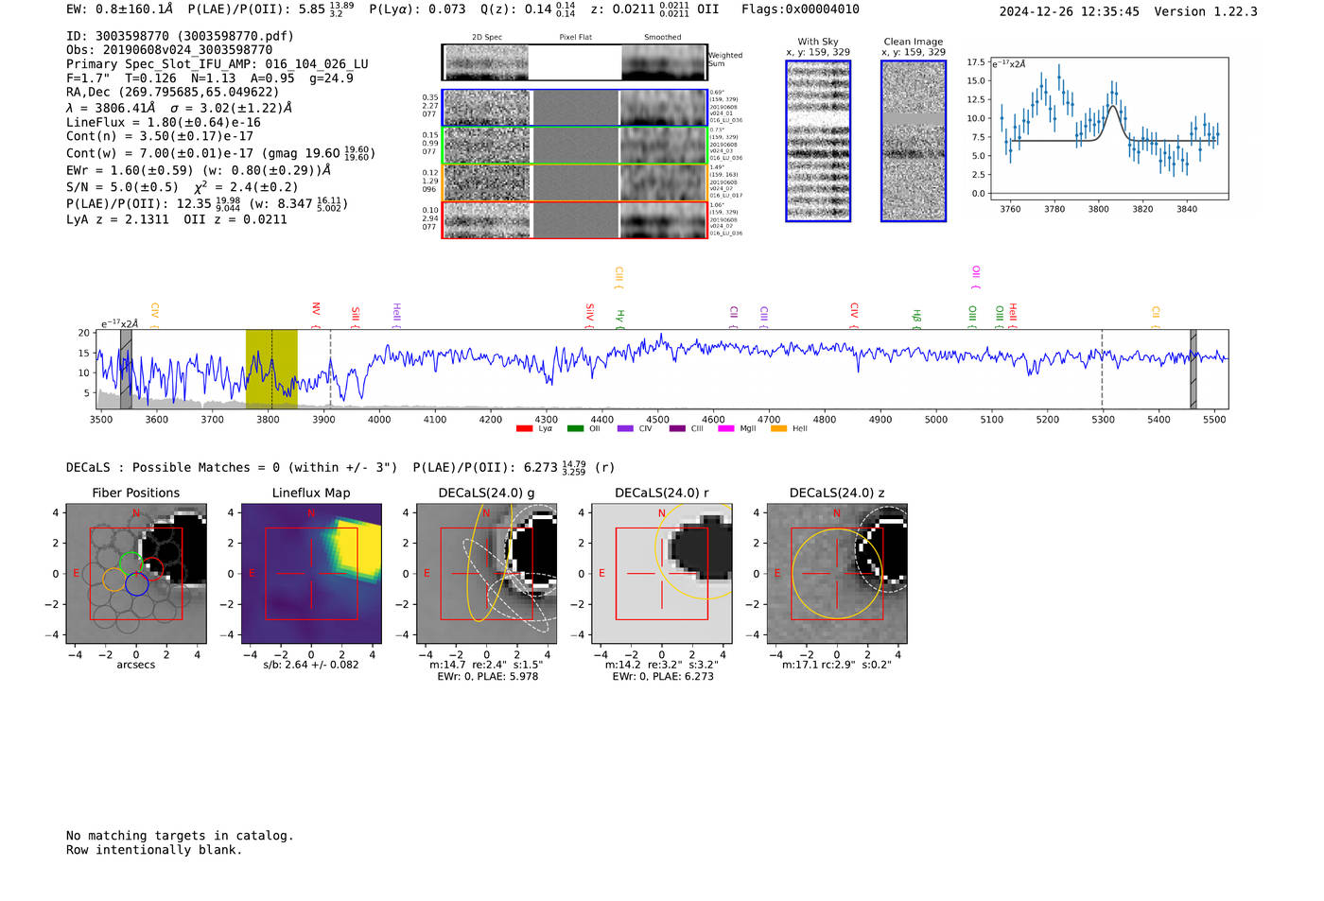Click the 'LyA z = 2.1311' redshift text
Screen dimensions: 1324x901
coord(117,219)
